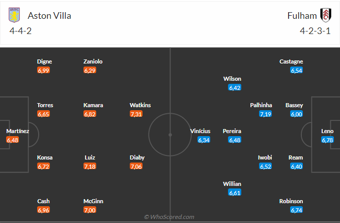The height and width of the screenshot is (223, 340).
Task: Select goalkeeper Martínez
Action: pos(17,131)
